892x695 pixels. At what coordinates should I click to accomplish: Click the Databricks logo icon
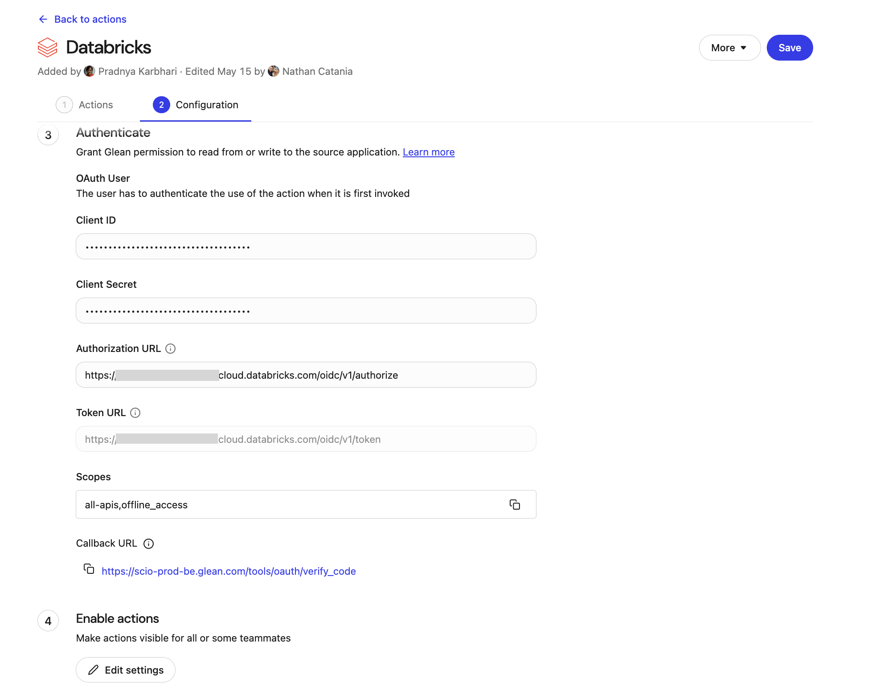(48, 47)
